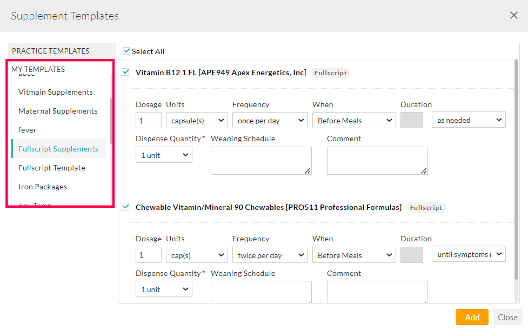This screenshot has width=528, height=336.
Task: Uncheck the Vitamin B12 1 FL supplement
Action: coord(125,71)
